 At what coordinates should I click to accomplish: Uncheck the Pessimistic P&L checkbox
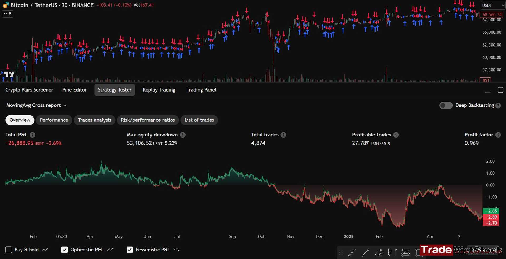[x=130, y=250]
